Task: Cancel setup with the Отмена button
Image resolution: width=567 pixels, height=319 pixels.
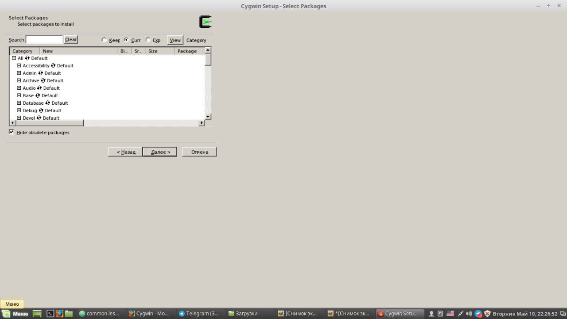Action: tap(199, 152)
